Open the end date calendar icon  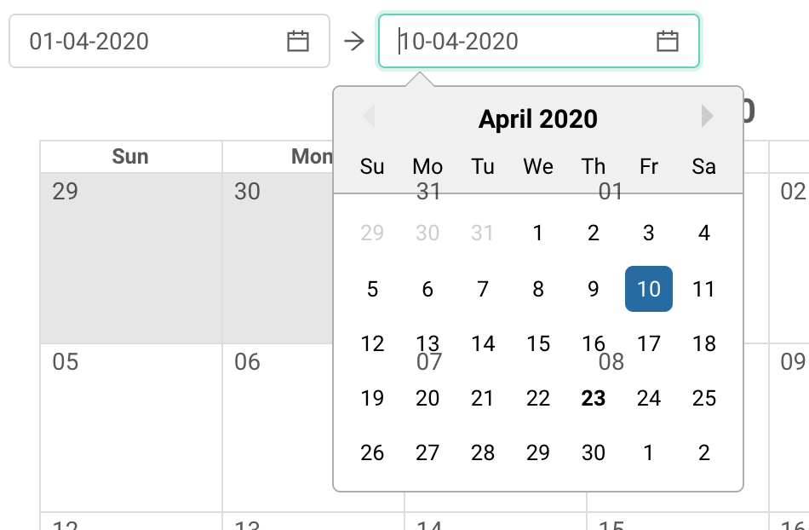point(668,40)
